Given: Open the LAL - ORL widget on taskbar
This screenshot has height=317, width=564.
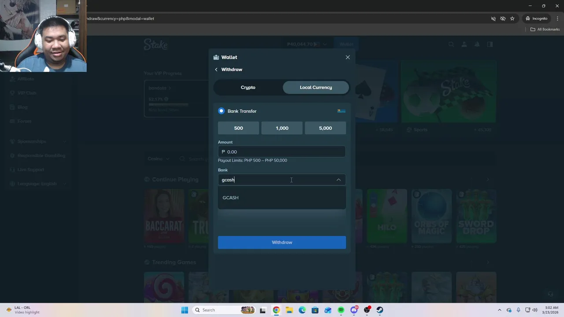Looking at the screenshot, I should tap(23, 310).
